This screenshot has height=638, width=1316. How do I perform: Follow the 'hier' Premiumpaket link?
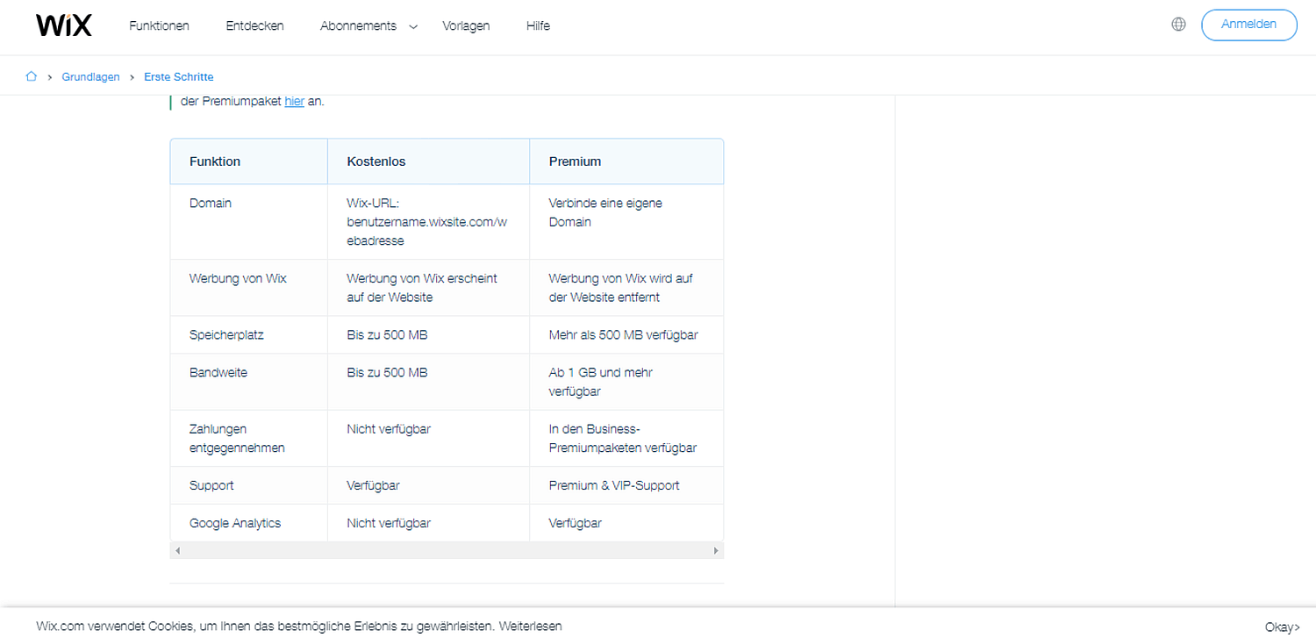pos(294,101)
